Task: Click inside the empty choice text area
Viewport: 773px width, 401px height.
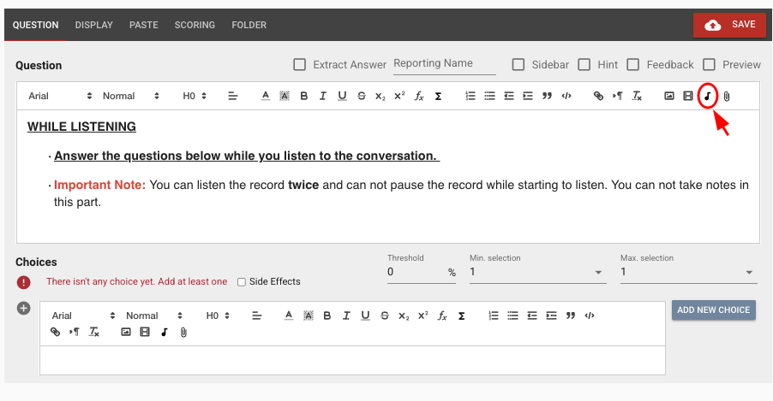Action: coord(352,360)
